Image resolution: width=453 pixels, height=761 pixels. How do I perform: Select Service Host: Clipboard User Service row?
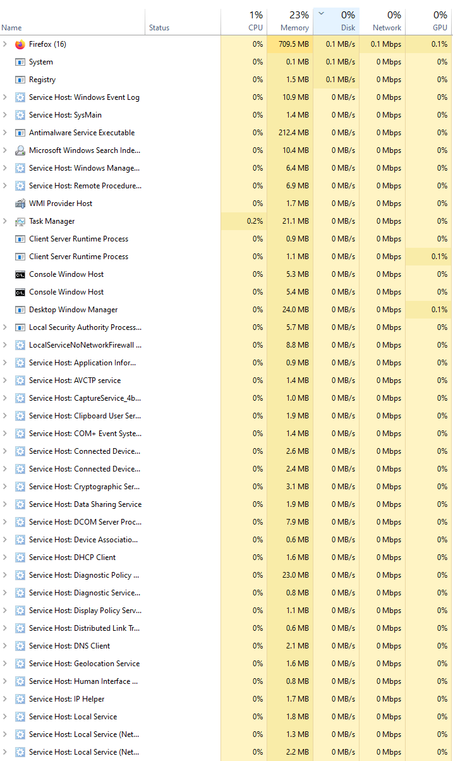click(226, 416)
